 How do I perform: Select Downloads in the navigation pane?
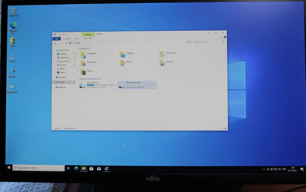pos(63,58)
